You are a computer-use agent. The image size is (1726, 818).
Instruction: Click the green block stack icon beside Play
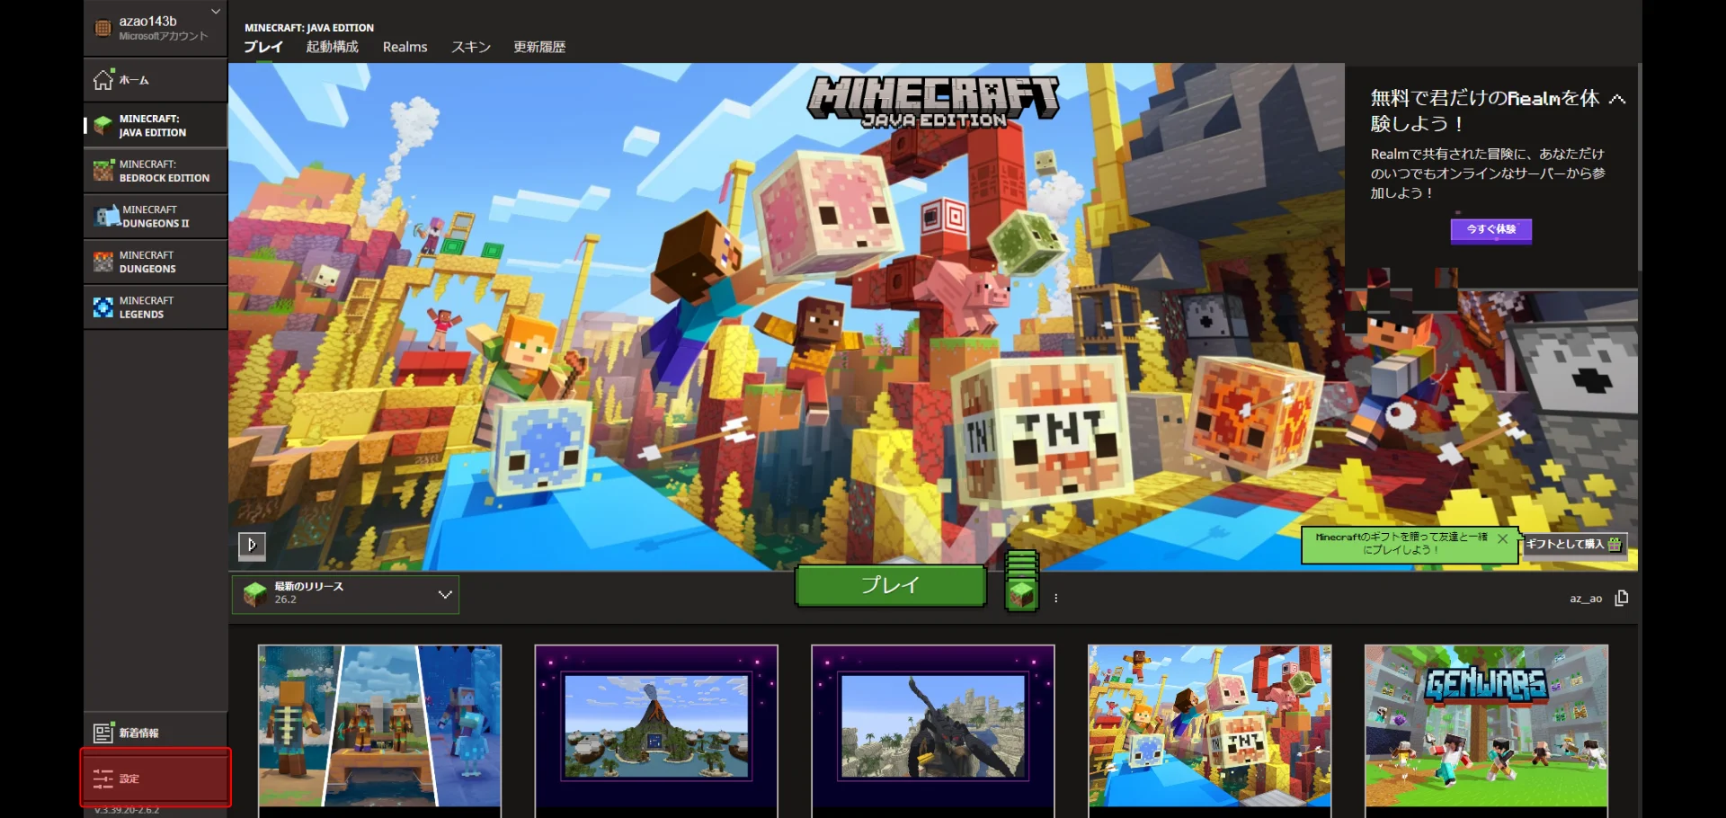pyautogui.click(x=1022, y=581)
